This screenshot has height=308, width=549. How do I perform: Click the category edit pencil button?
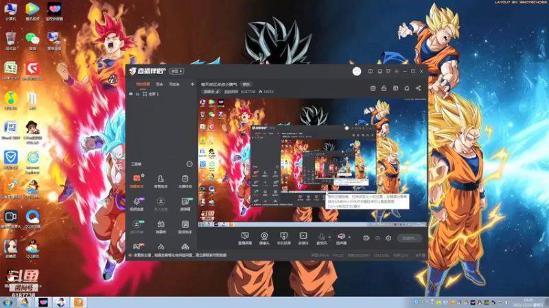coord(211,92)
